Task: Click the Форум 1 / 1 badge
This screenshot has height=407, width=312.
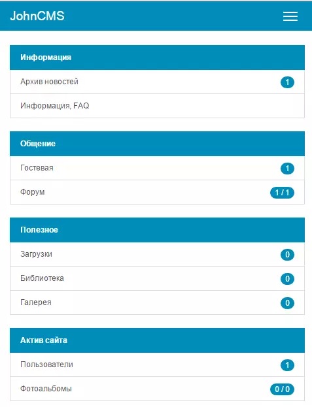Action: [282, 193]
